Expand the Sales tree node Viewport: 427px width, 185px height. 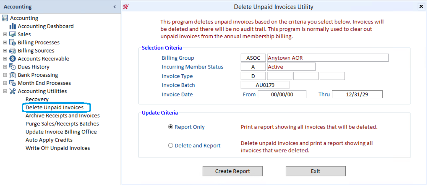click(5, 34)
